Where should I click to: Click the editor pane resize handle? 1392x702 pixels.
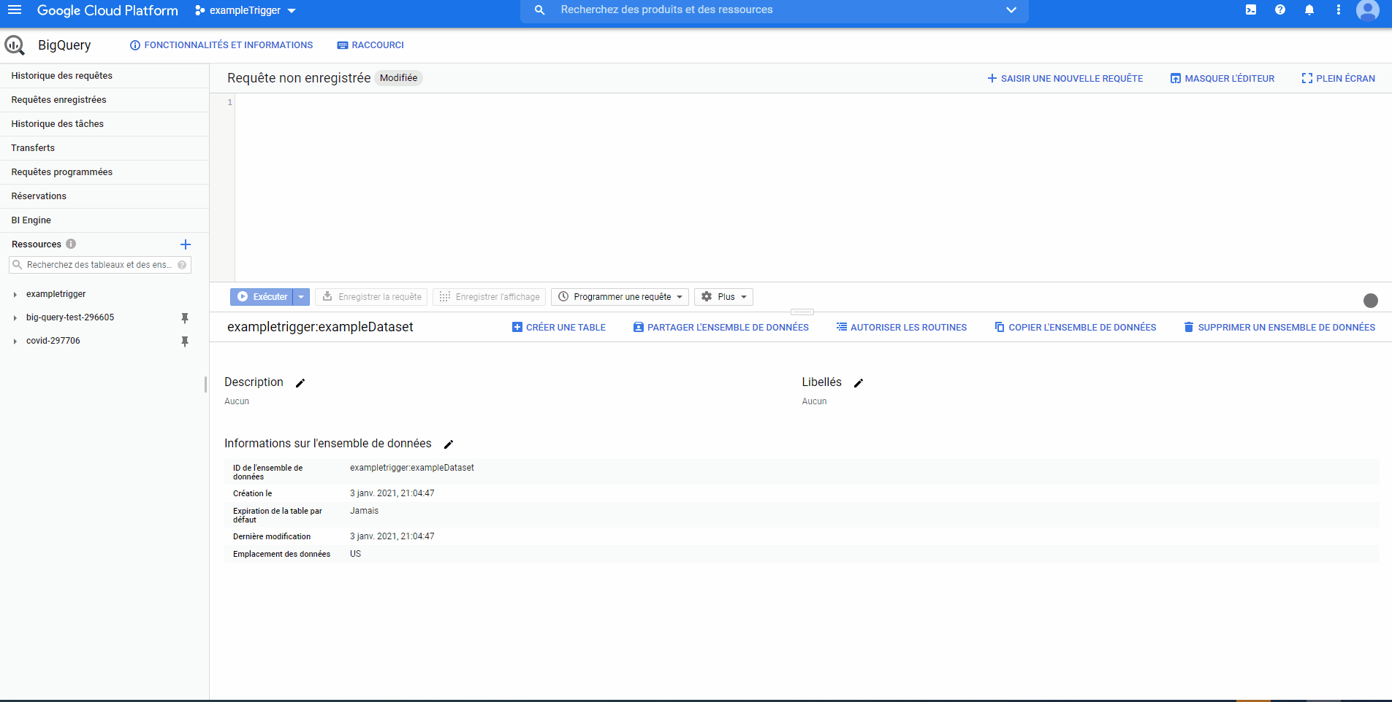(802, 312)
